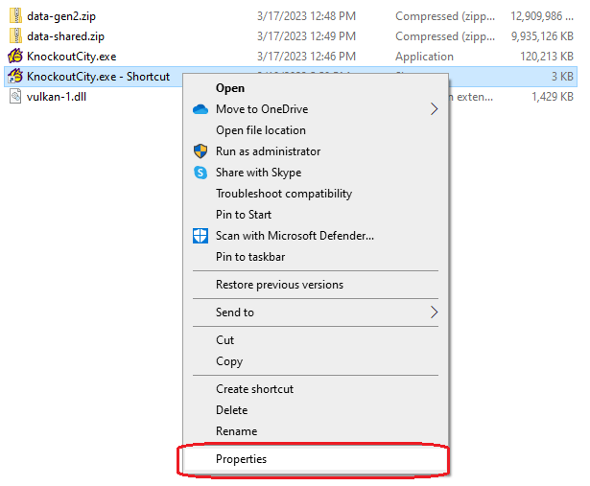Viewport: 590px width, 486px height.
Task: Choose Troubleshoot compatibility
Action: pos(284,194)
